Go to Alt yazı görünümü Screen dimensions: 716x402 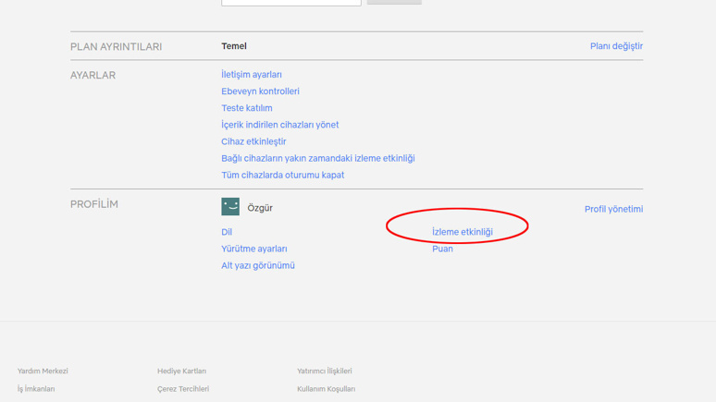pyautogui.click(x=257, y=265)
